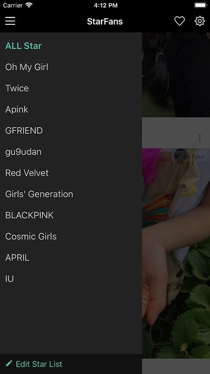Select IU in the star list

[x=9, y=279]
